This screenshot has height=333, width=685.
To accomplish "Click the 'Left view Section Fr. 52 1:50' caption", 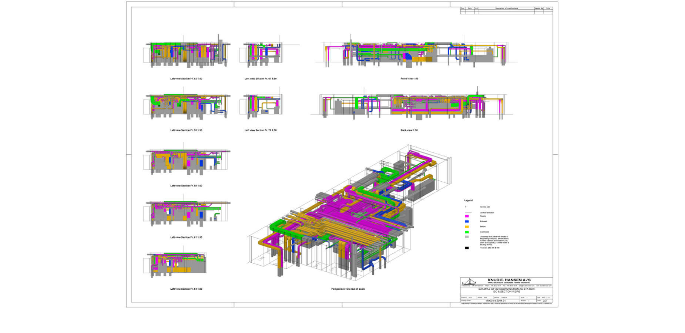I will tap(186, 79).
